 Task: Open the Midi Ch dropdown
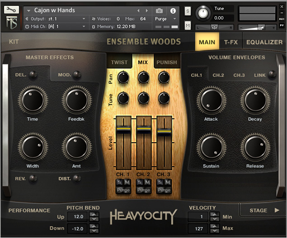[x=84, y=27]
